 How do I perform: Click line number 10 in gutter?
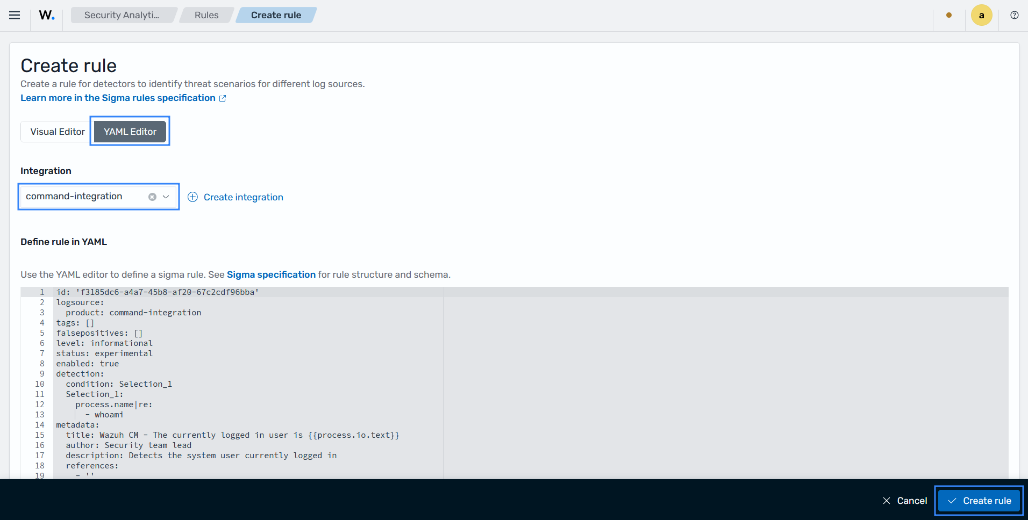pos(40,384)
